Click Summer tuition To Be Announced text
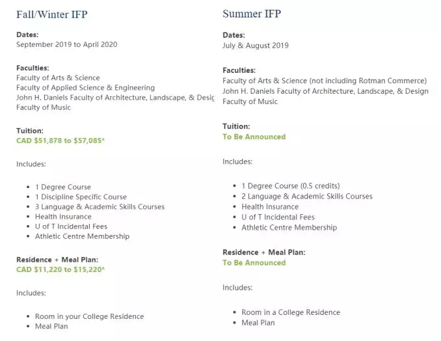441x341 pixels. tap(254, 137)
